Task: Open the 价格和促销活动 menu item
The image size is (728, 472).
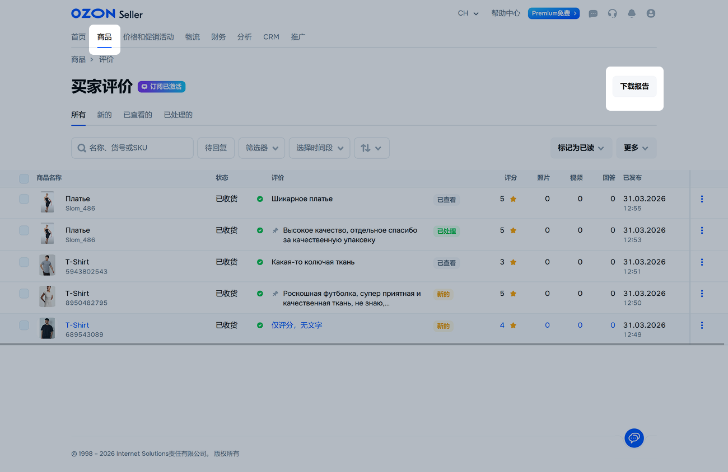Action: (x=148, y=37)
